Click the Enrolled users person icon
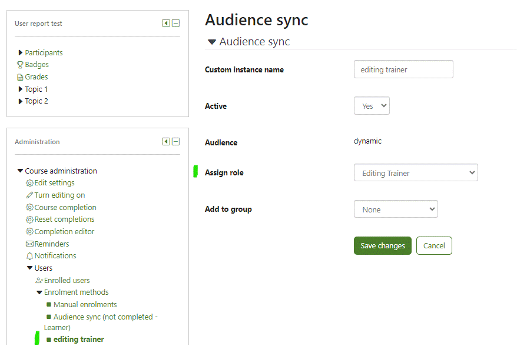 (x=39, y=281)
